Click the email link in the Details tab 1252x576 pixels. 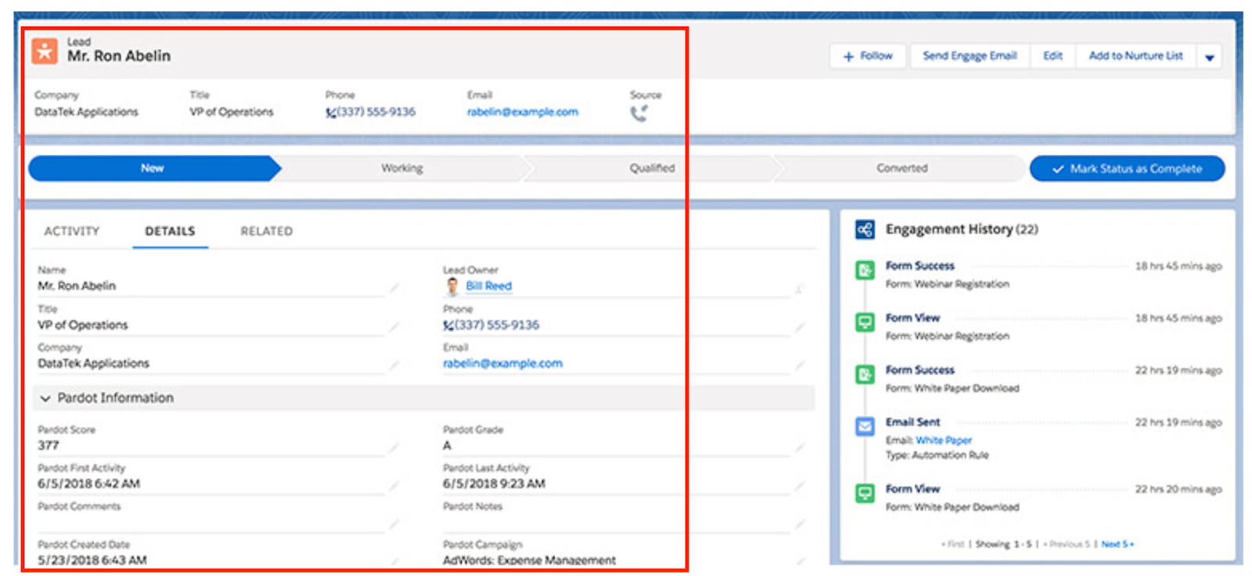(x=502, y=364)
